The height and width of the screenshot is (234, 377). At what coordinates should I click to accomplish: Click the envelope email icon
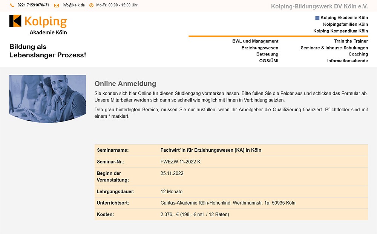click(x=57, y=5)
